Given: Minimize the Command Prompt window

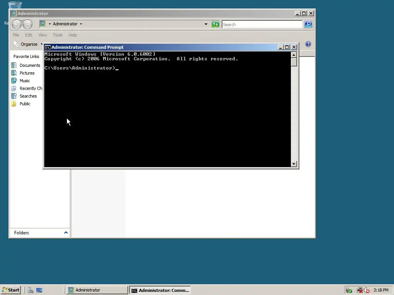Looking at the screenshot, I should (x=280, y=47).
